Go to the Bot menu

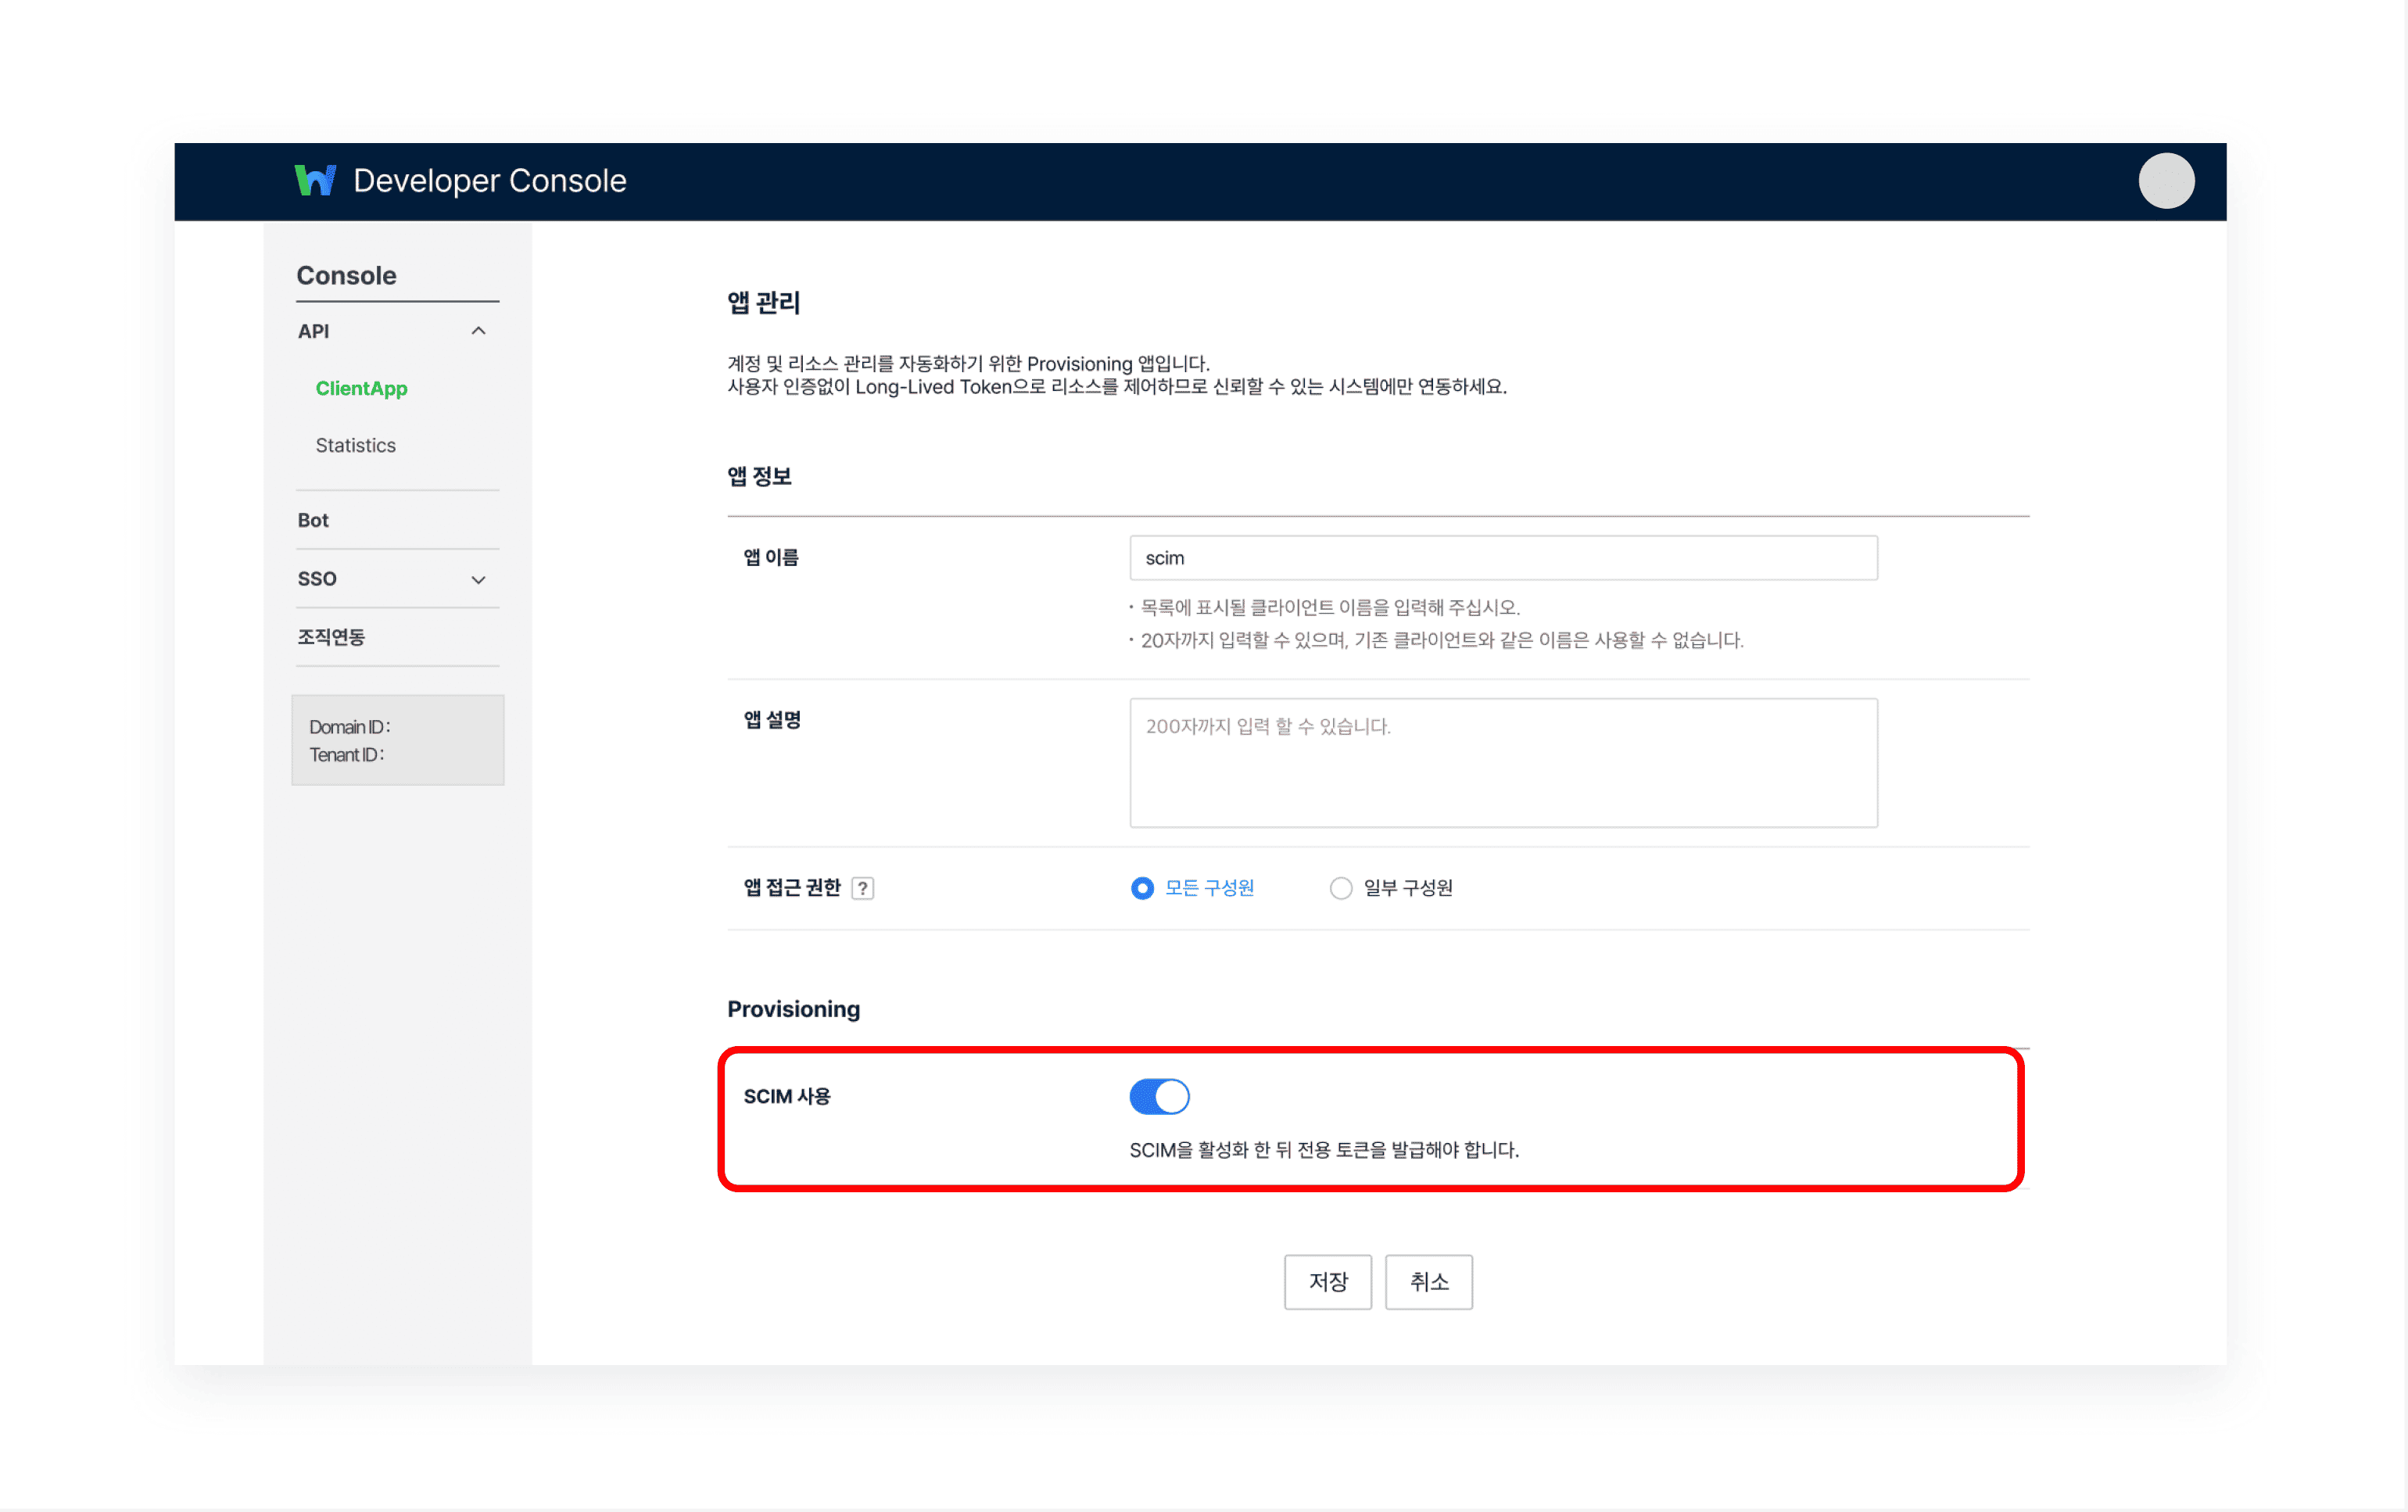click(x=313, y=520)
